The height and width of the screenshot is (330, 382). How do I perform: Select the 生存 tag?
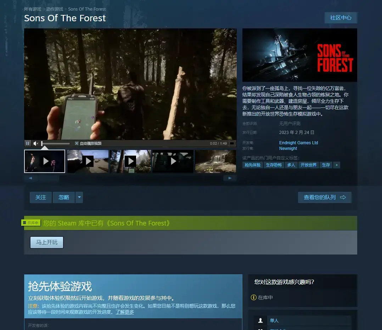pyautogui.click(x=326, y=165)
